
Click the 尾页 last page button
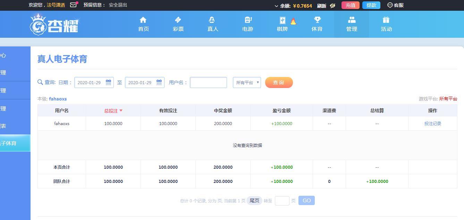click(254, 201)
